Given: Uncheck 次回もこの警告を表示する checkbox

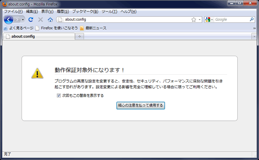Looking at the screenshot, I should click(59, 95).
